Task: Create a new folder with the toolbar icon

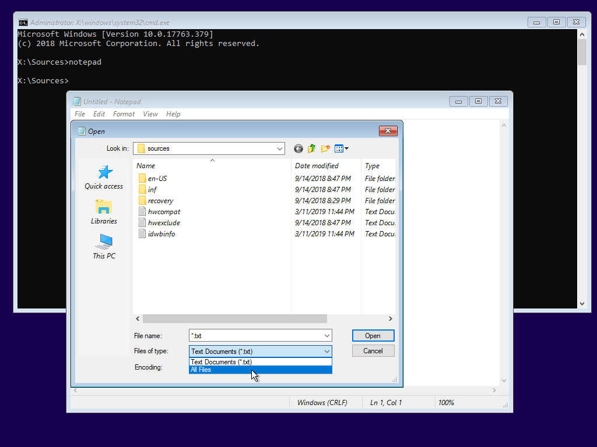Action: pos(325,148)
